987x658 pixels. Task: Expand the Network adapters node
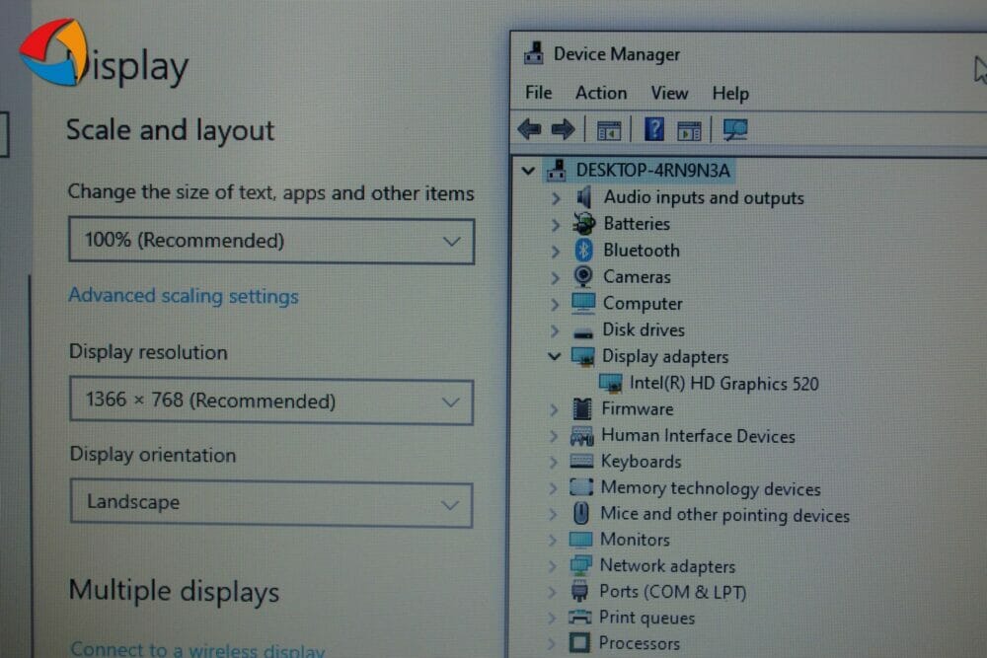[552, 565]
